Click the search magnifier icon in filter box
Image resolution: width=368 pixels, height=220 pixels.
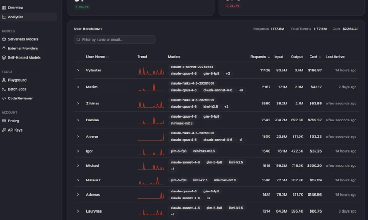click(x=78, y=40)
